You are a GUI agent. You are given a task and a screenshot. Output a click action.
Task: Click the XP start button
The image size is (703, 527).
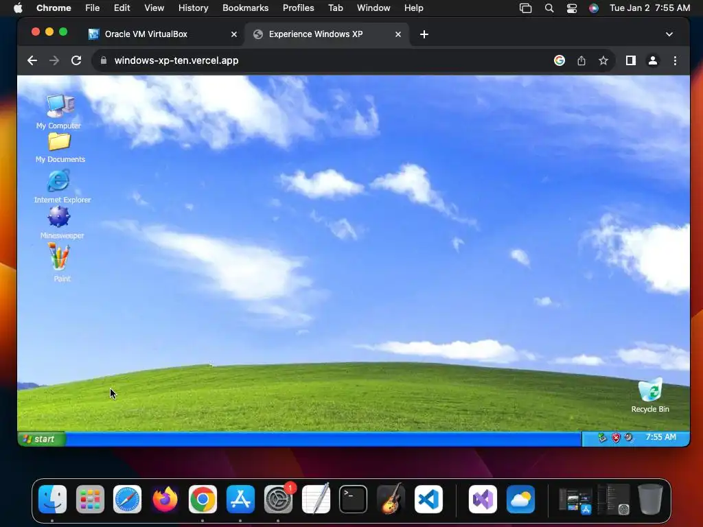point(41,438)
